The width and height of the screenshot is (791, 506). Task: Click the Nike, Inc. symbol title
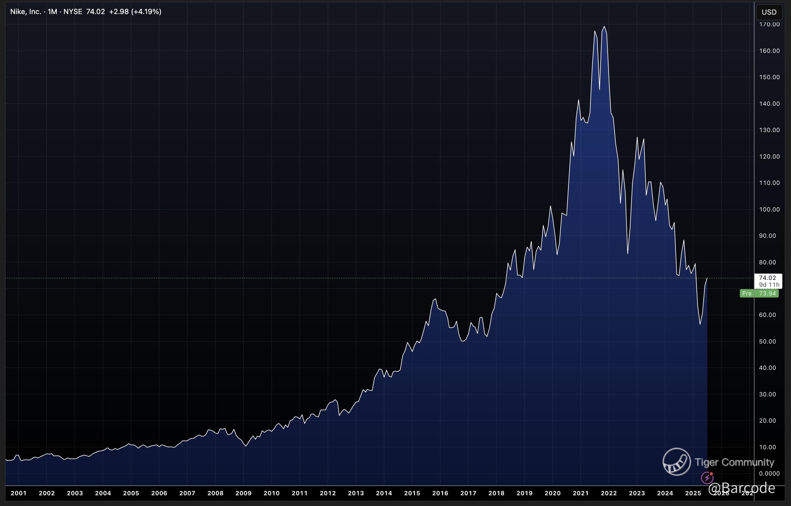click(x=26, y=12)
